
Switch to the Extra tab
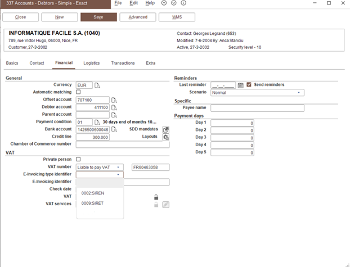click(150, 63)
